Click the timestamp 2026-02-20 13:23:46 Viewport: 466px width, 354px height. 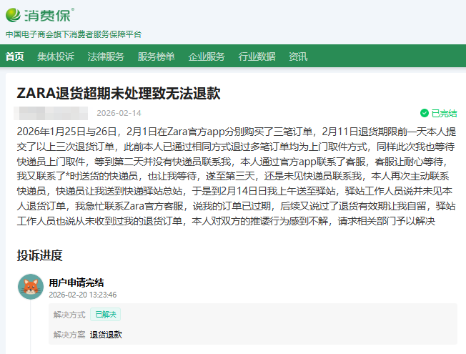82,295
